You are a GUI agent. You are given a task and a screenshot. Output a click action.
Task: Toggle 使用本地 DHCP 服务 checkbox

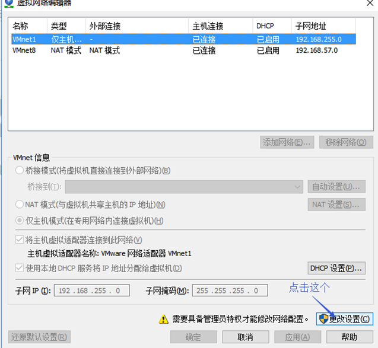[19, 268]
